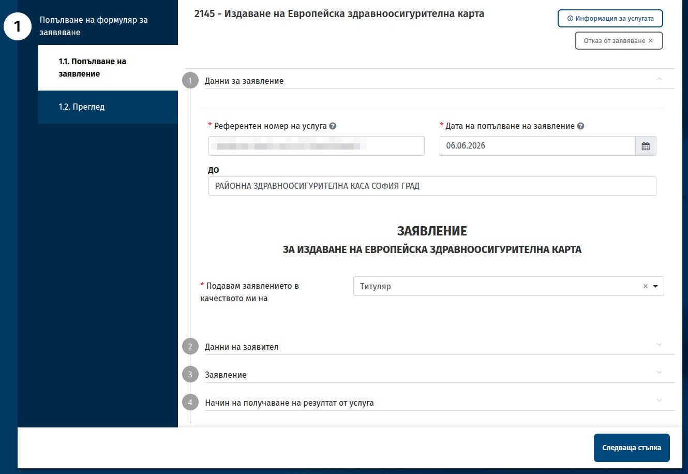Focus the РАЙОННА ЗДРАВНООСИГУРИТЕЛНА КАСА text field
The width and height of the screenshot is (688, 474).
click(x=432, y=186)
